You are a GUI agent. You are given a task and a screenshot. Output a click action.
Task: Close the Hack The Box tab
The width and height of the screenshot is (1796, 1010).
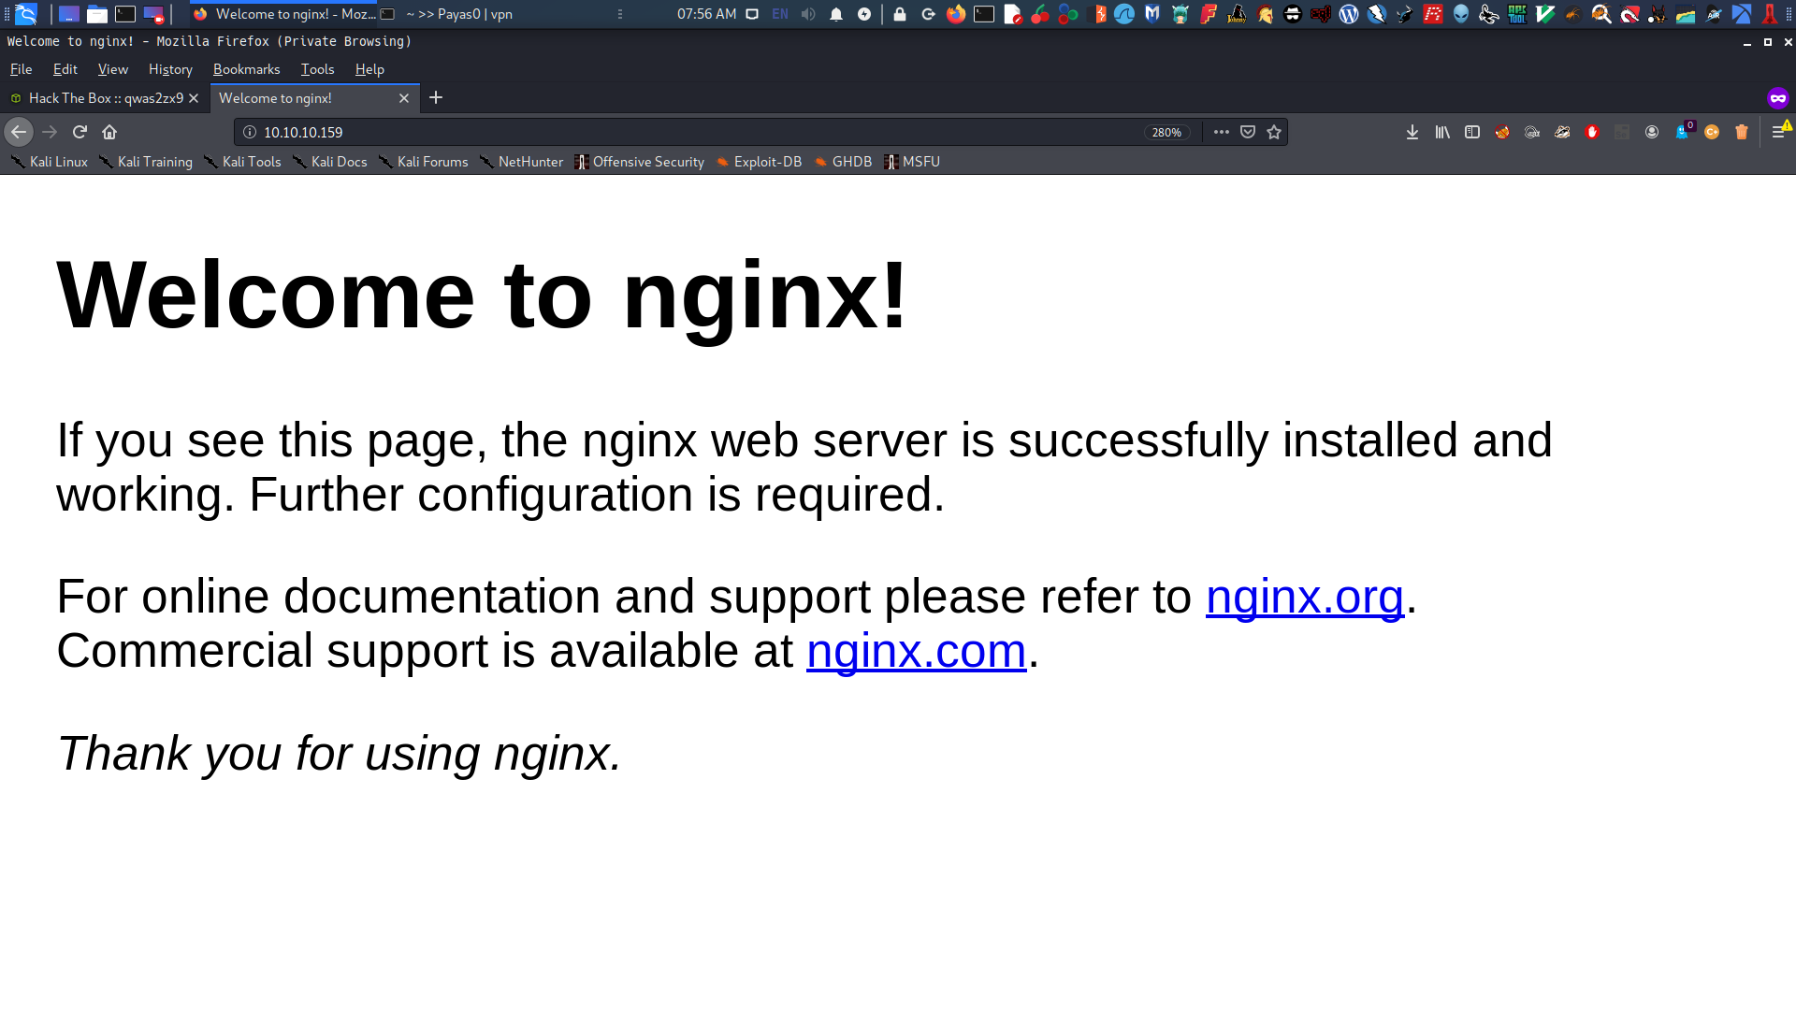[194, 98]
